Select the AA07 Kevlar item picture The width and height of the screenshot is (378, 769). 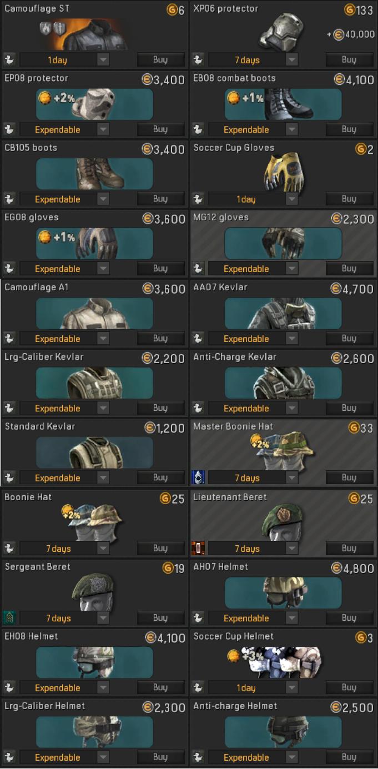click(x=283, y=313)
